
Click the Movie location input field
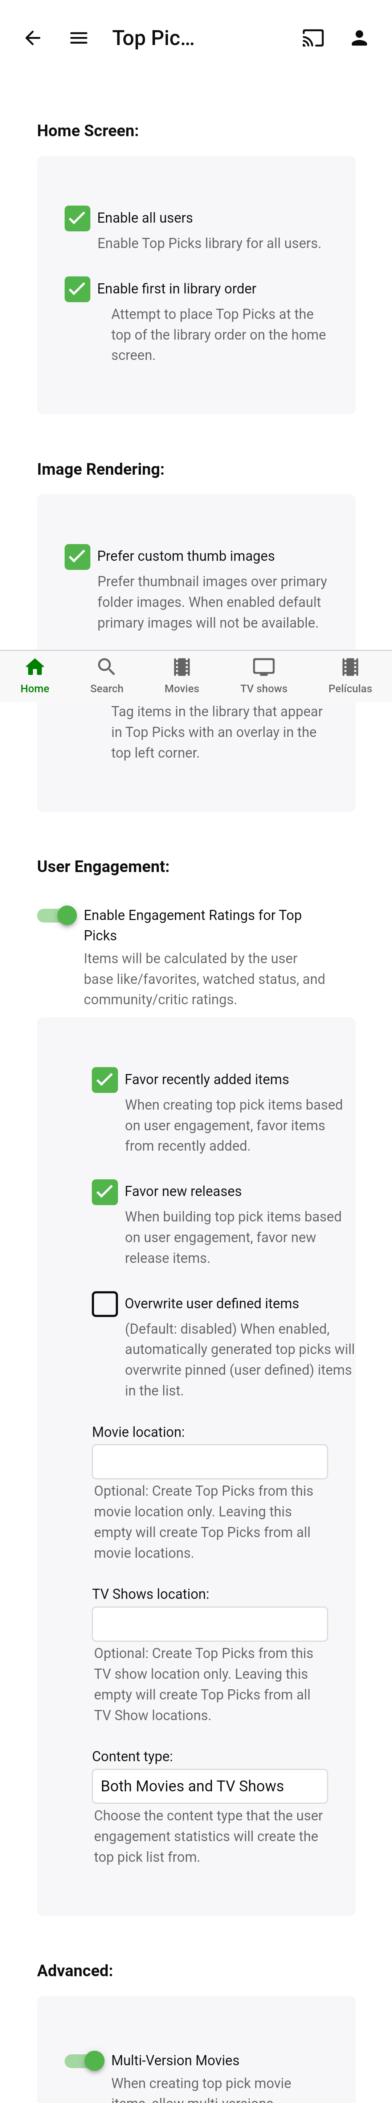click(210, 1461)
